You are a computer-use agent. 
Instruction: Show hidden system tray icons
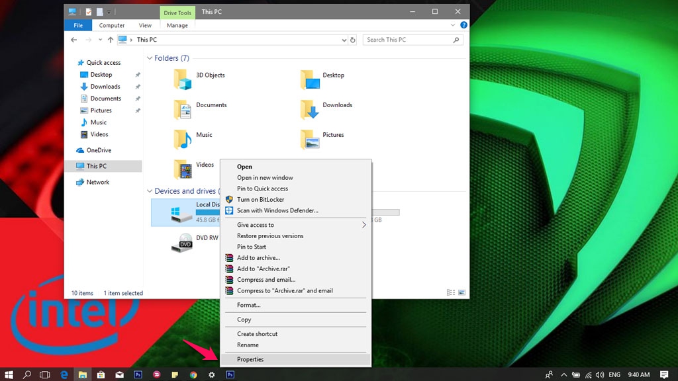point(564,374)
